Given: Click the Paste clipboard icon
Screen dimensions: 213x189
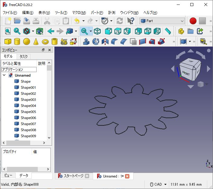Looking at the screenshot, I should (66, 21).
